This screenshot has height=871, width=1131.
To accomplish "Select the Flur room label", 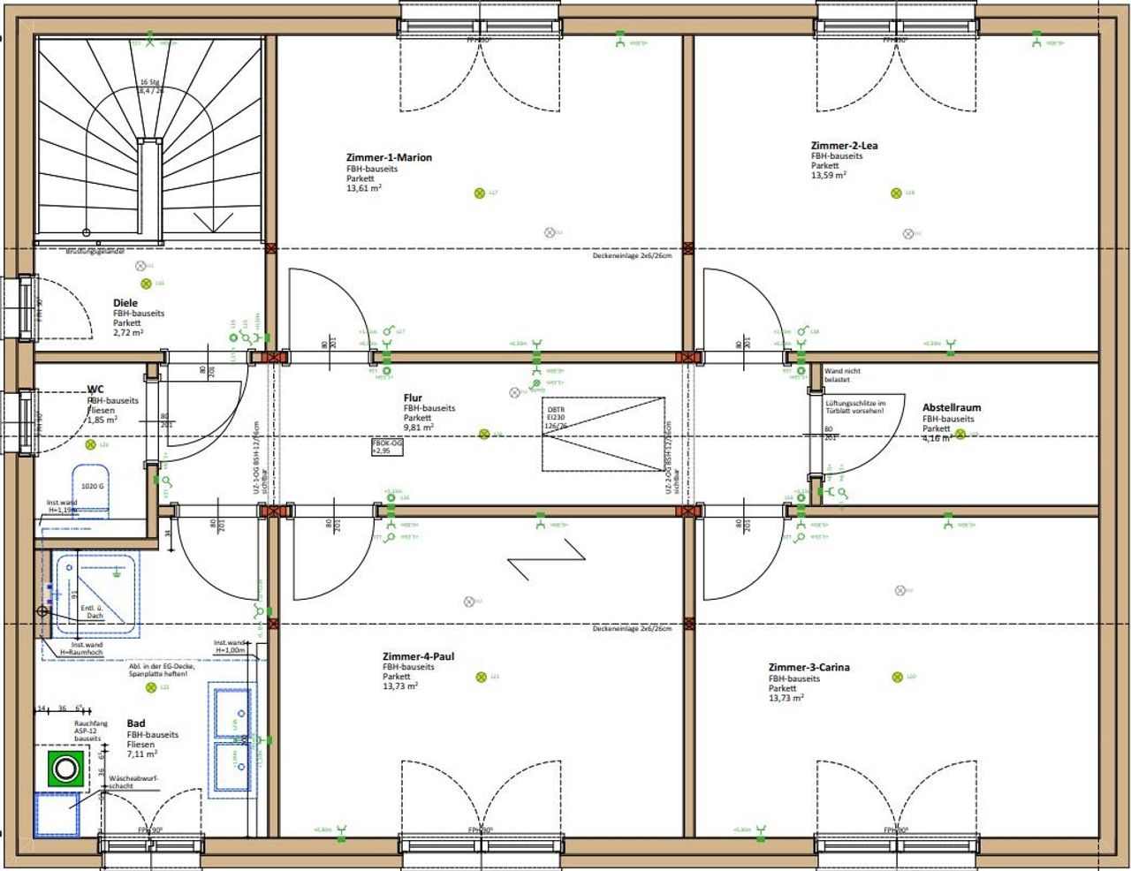I will tap(413, 398).
